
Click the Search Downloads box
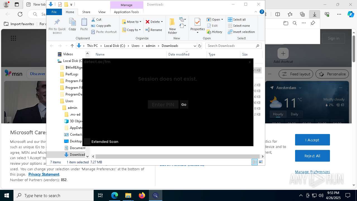click(x=234, y=46)
